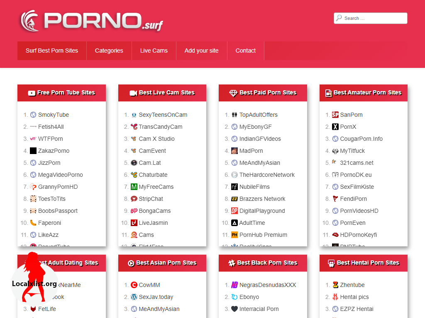Click the black square icon beside ZakazPorno

(33, 151)
